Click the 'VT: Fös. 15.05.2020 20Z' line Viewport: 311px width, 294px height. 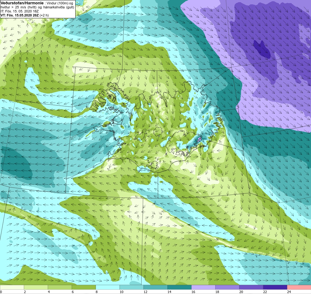(x=20, y=15)
